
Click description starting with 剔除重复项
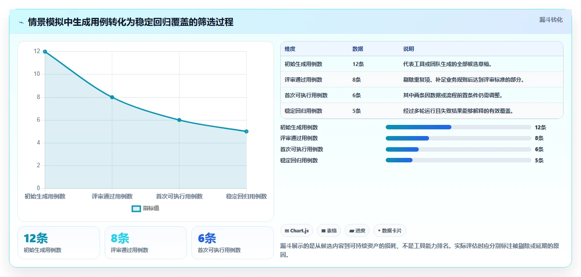(x=463, y=80)
